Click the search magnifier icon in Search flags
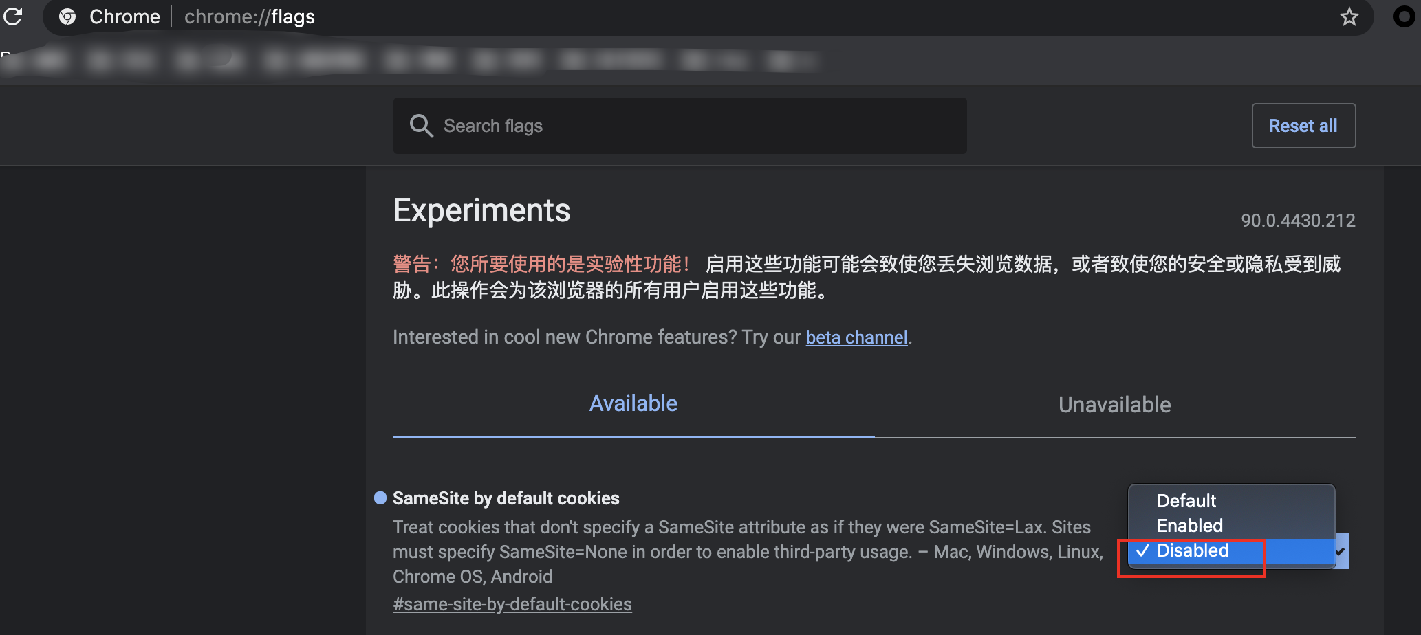Screen dimensions: 1421x635 pos(422,126)
